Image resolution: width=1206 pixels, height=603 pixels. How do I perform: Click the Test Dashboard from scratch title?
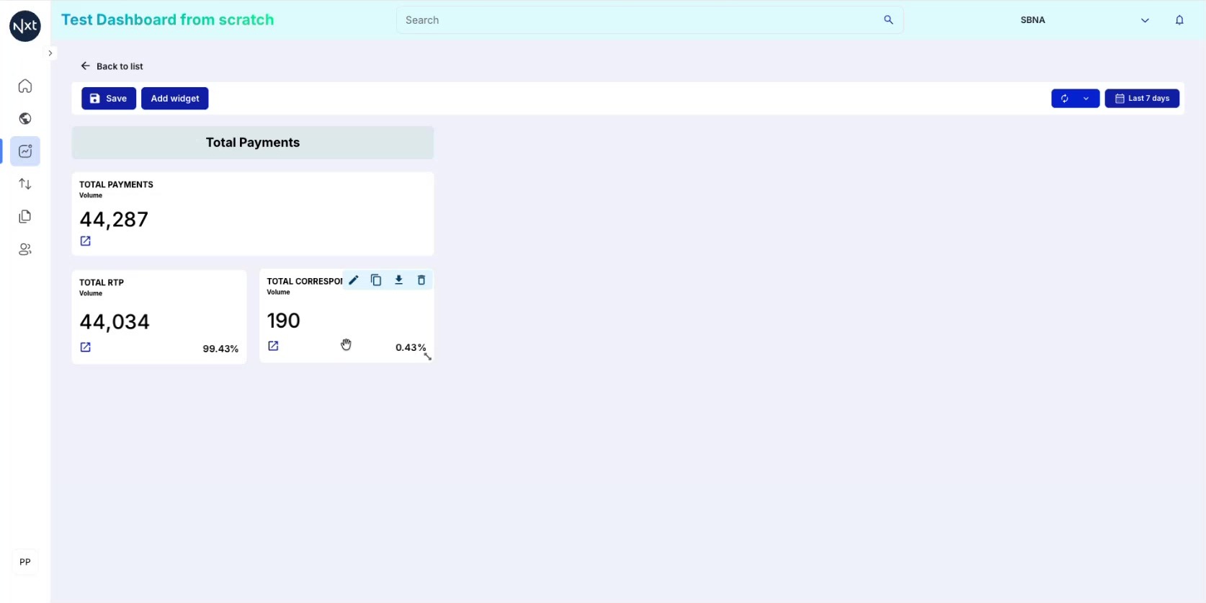coord(168,20)
